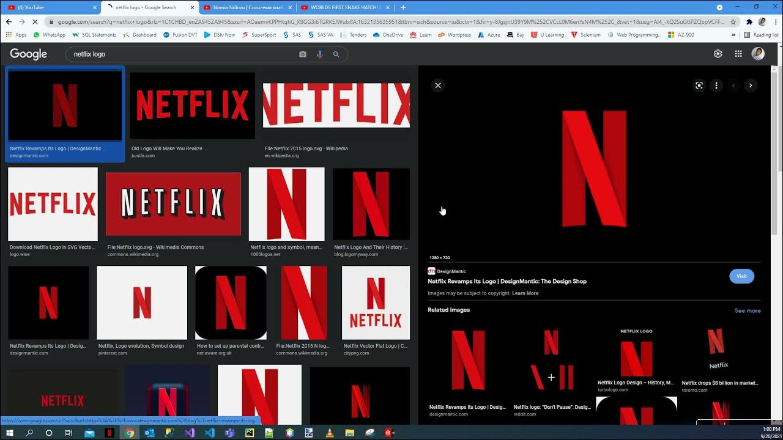Open Netflix Revamps Its Logo DesignMantic title link
The height and width of the screenshot is (440, 783).
(507, 282)
